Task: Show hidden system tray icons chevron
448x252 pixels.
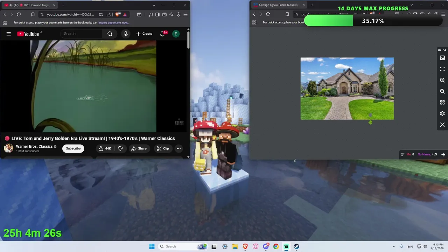Action: [x=394, y=246]
